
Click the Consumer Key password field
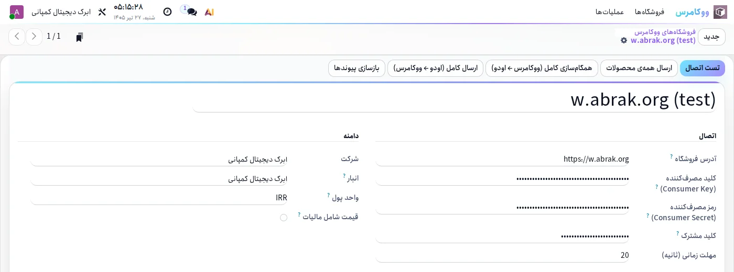tap(502, 179)
